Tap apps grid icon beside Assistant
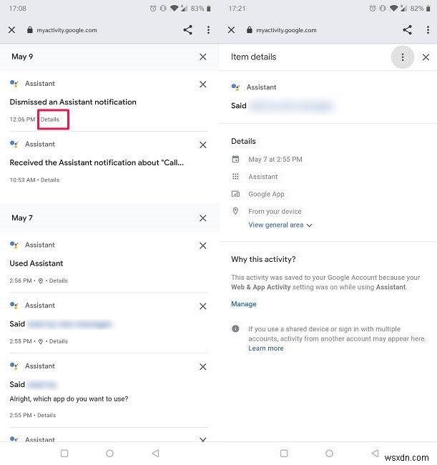Viewport: 437px width, 465px height. click(235, 177)
